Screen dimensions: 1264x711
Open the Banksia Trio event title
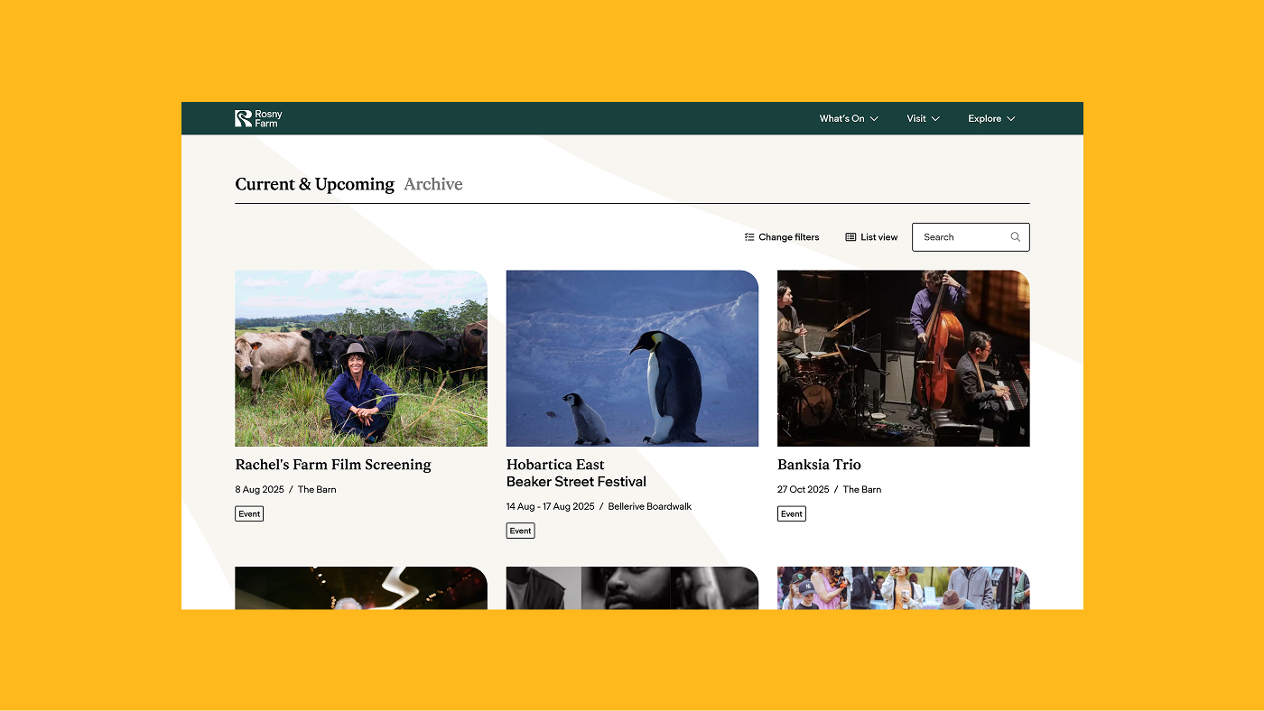[x=819, y=465]
